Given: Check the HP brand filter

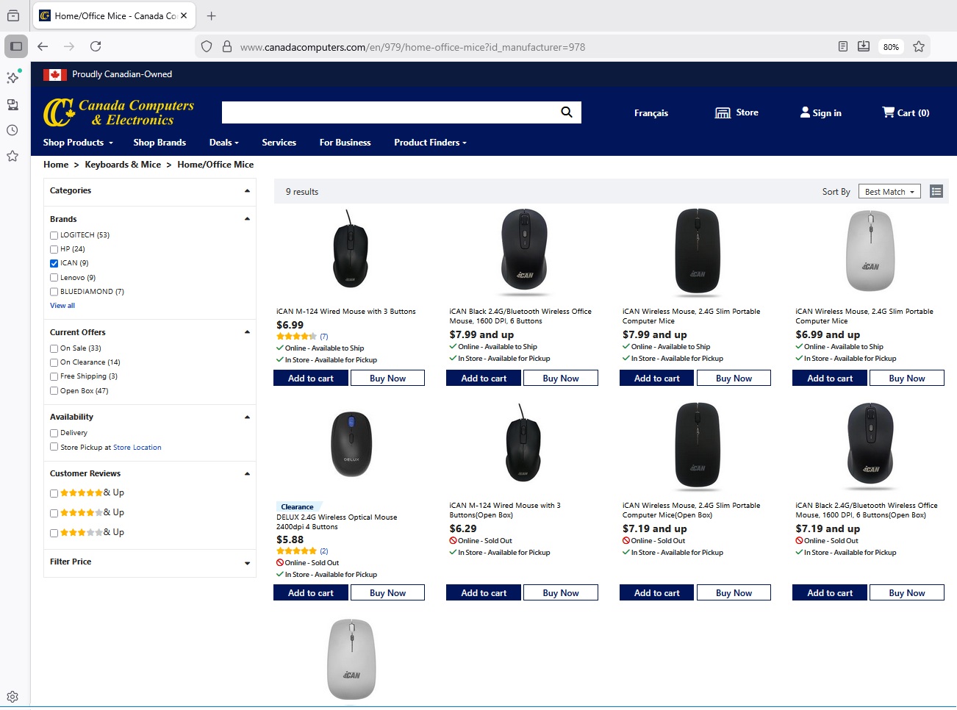Looking at the screenshot, I should tap(54, 249).
